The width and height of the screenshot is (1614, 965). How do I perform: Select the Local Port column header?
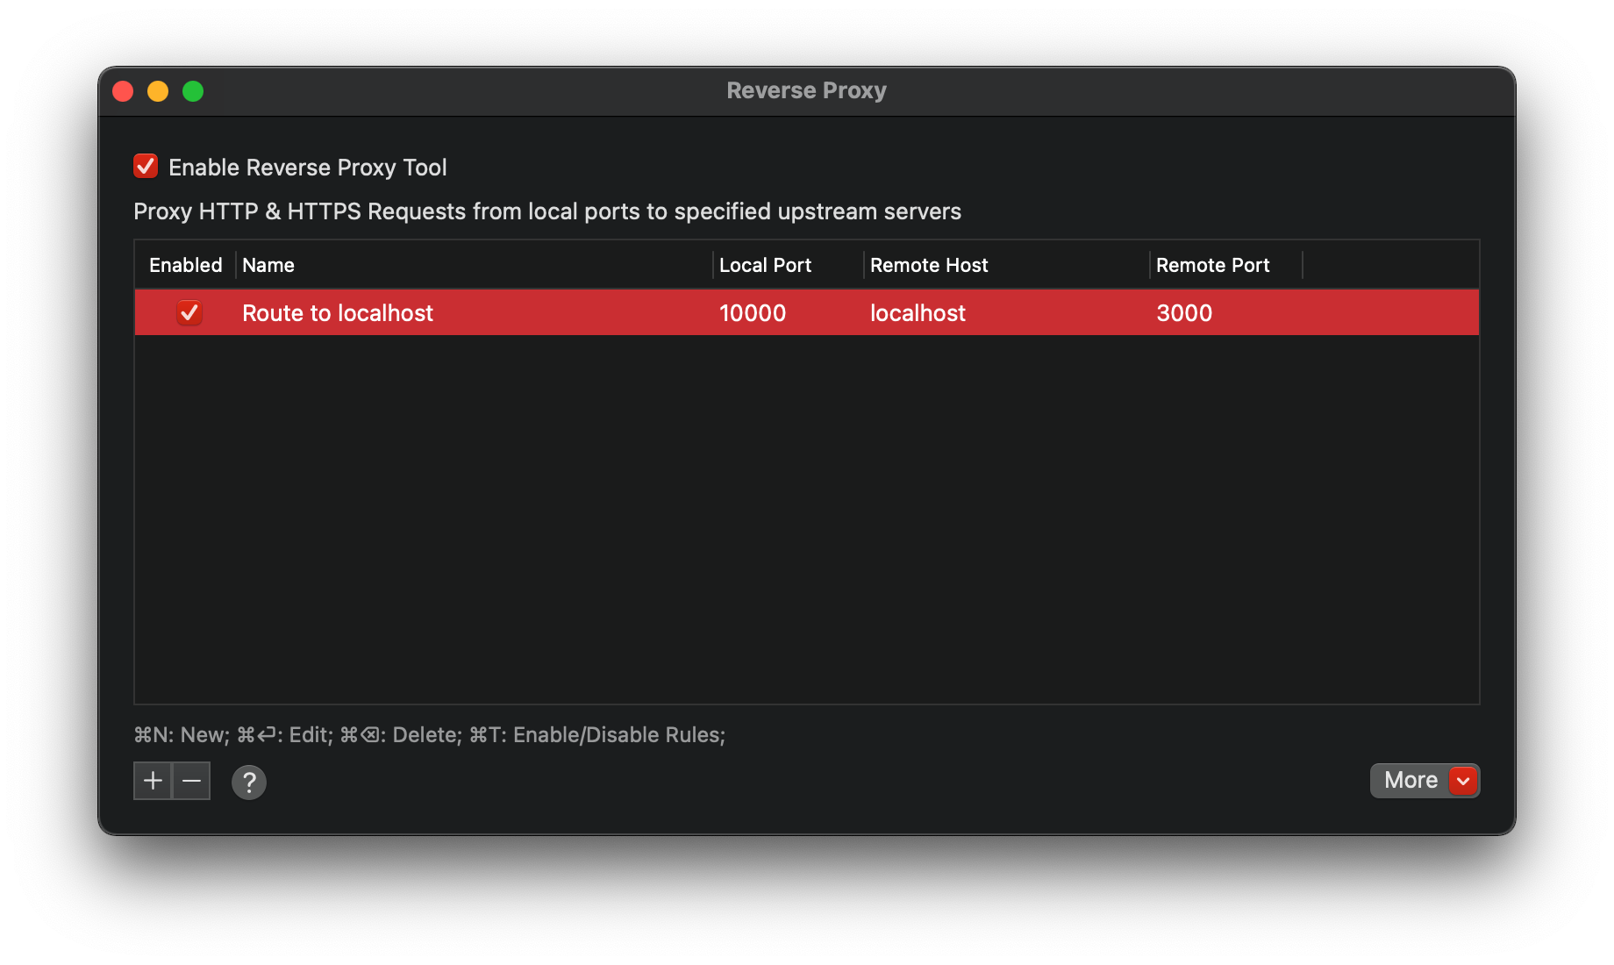point(765,264)
